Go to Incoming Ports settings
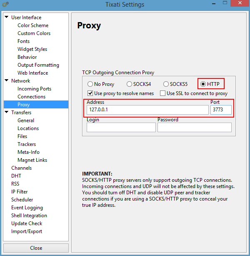250x256 pixels. tap(35, 89)
